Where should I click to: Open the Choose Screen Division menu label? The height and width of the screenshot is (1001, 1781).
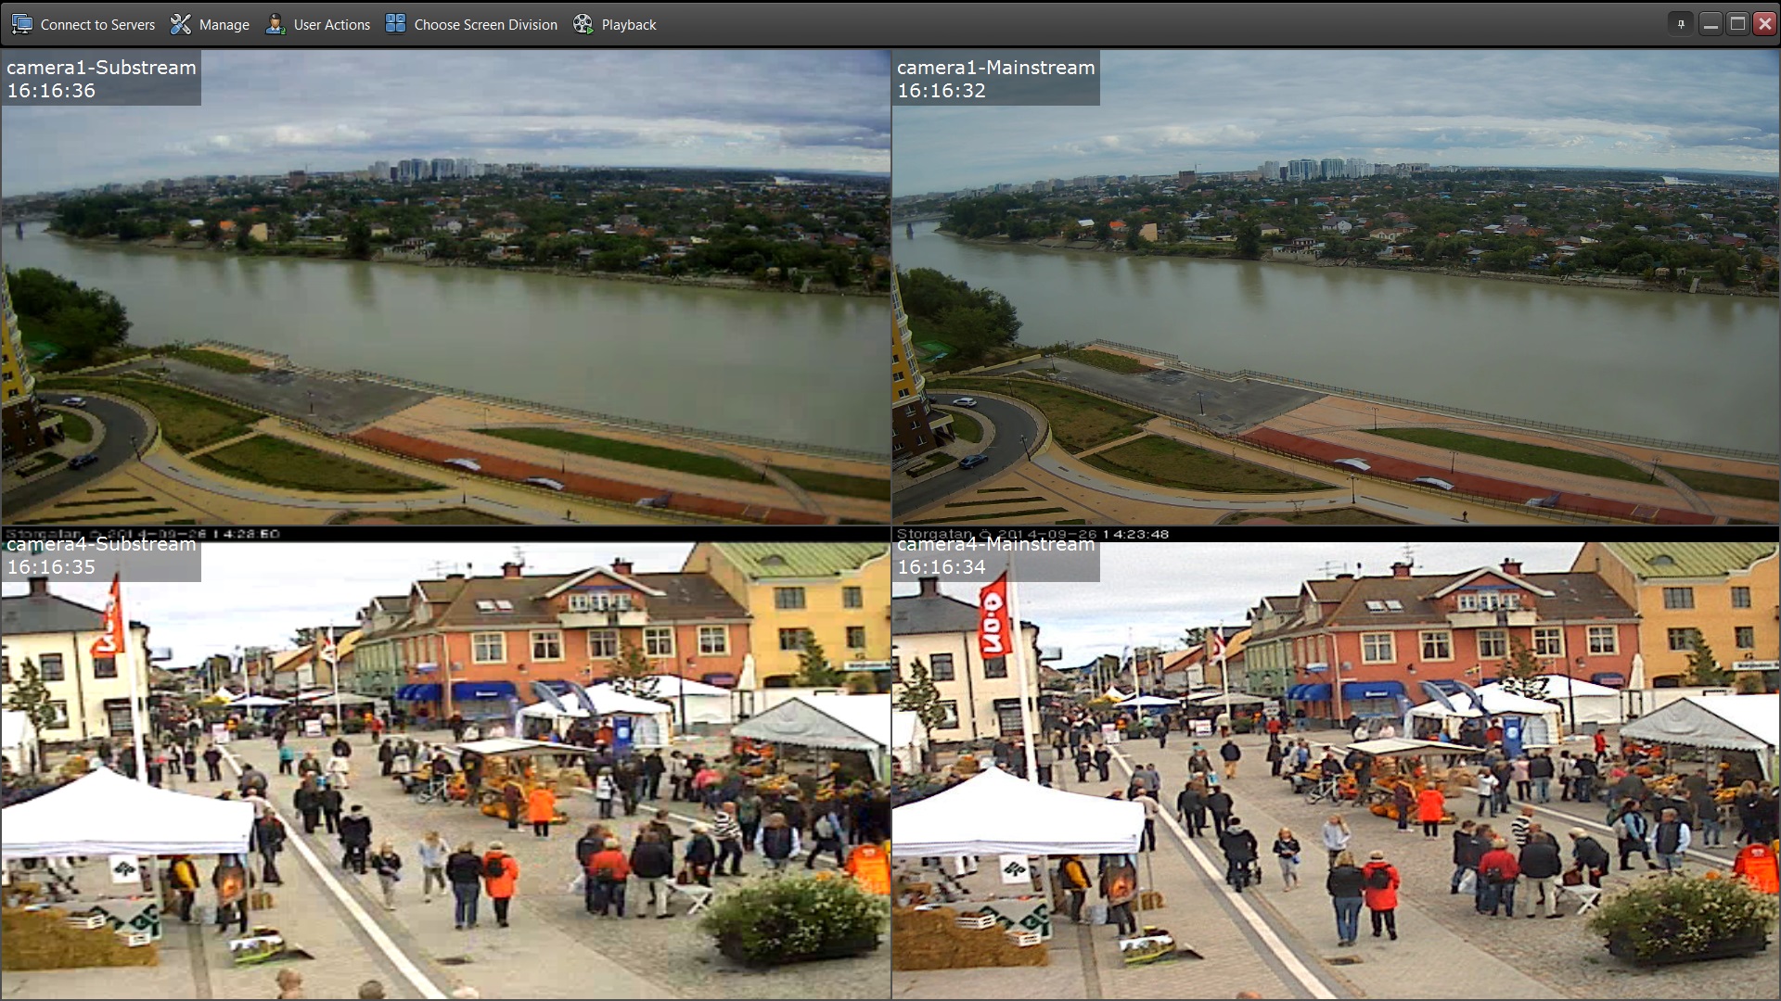[x=486, y=25]
